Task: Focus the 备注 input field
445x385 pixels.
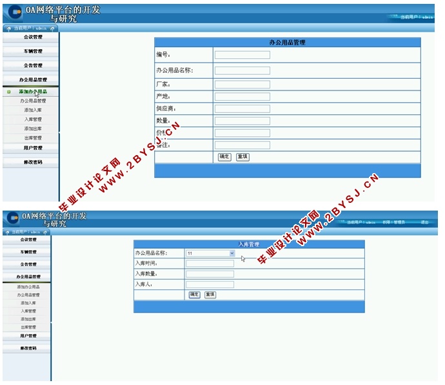Action: [x=242, y=145]
